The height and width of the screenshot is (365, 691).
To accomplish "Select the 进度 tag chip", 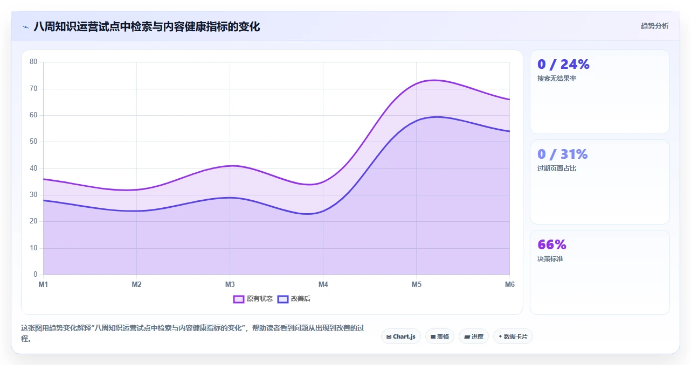I will coord(474,336).
